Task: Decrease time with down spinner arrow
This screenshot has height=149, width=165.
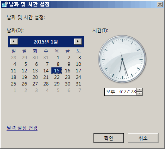Action: [x=139, y=94]
